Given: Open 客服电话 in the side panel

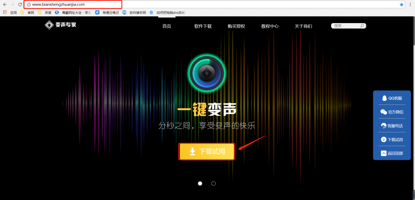Looking at the screenshot, I should coord(392,126).
